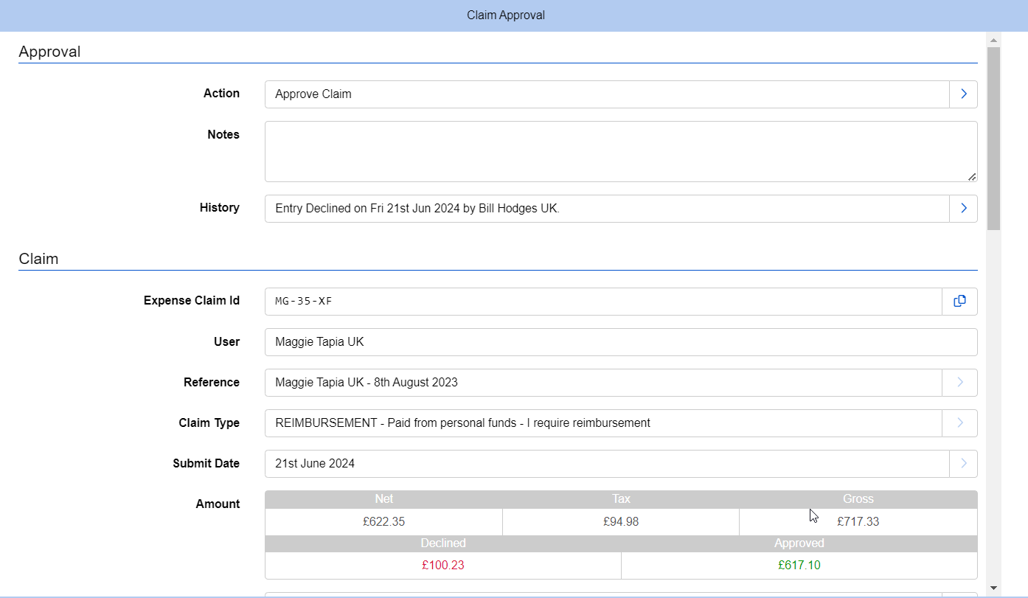Focus the Notes text area
The image size is (1028, 598).
click(x=621, y=151)
